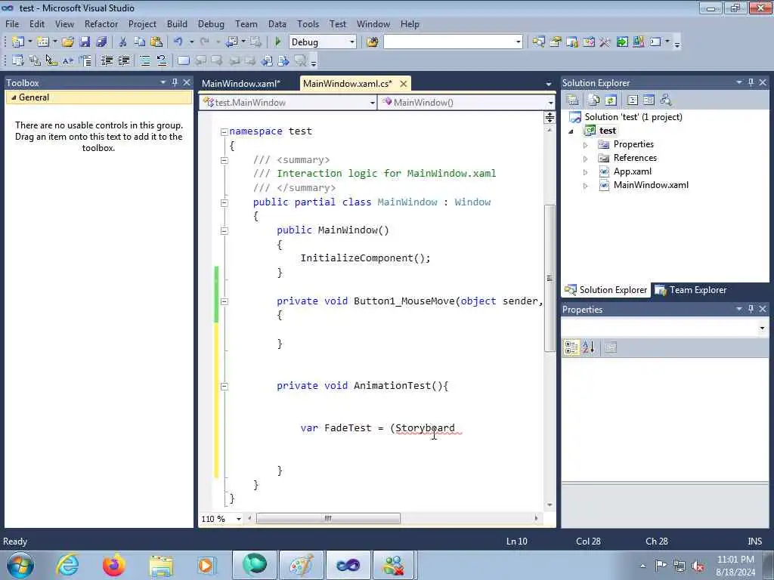The image size is (774, 580).
Task: Click the Decrease Line Indent icon
Action: pos(107,60)
